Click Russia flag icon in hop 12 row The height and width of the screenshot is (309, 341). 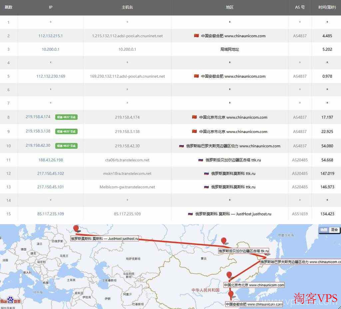[x=206, y=174]
